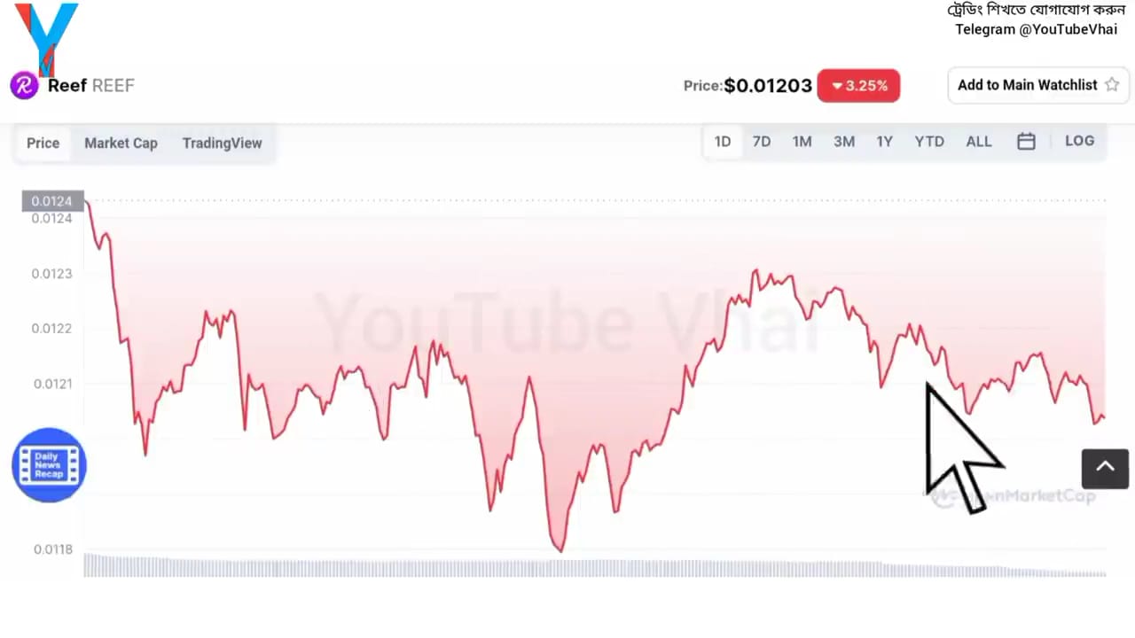The image size is (1135, 638).
Task: Open the TradingView tab
Action: (222, 143)
